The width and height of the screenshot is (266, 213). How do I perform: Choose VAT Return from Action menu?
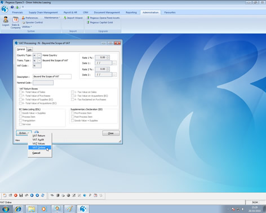pyautogui.click(x=39, y=136)
